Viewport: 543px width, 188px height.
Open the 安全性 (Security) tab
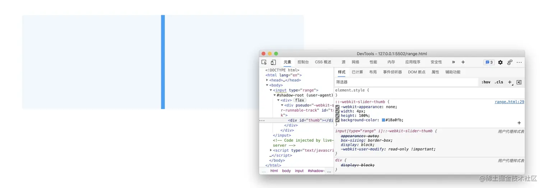436,62
